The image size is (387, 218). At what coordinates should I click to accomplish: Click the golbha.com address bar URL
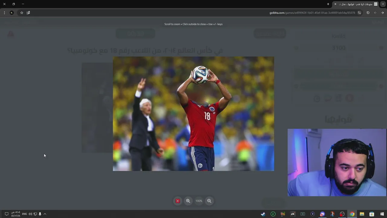[x=312, y=13]
